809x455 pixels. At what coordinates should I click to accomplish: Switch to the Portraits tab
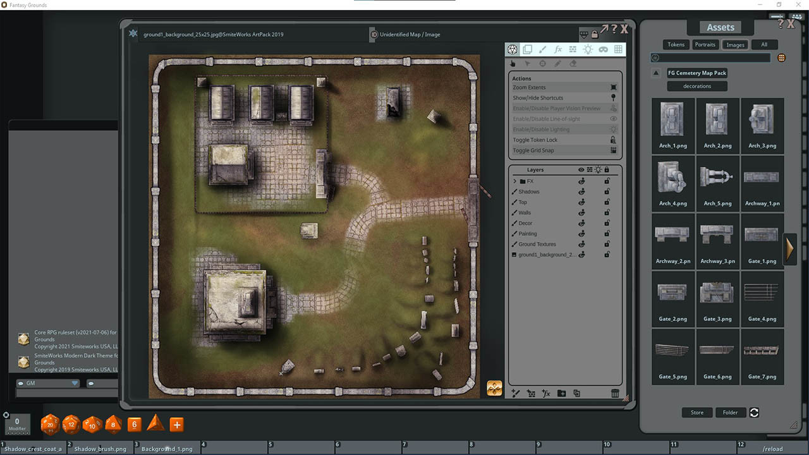pyautogui.click(x=705, y=44)
